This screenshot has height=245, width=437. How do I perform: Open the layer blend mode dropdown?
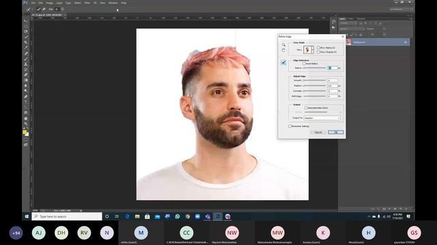(x=352, y=29)
